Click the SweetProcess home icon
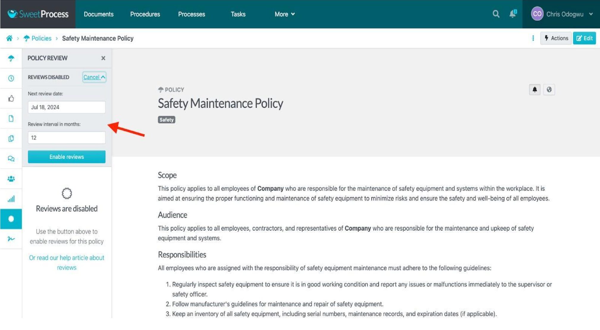Image resolution: width=600 pixels, height=330 pixels. pyautogui.click(x=9, y=38)
